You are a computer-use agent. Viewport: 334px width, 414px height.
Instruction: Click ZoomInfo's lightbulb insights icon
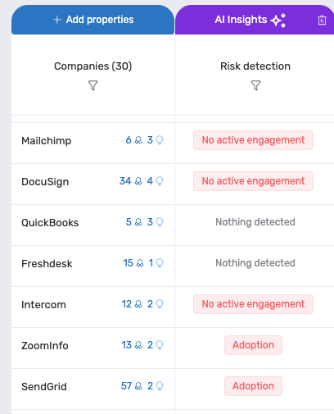(160, 345)
